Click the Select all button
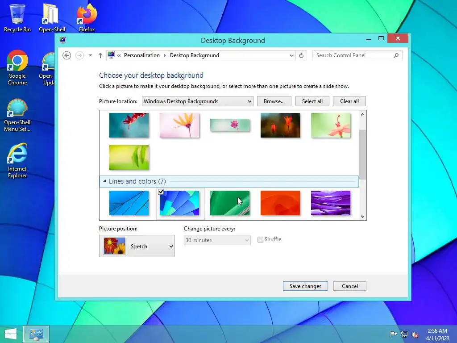 (x=312, y=101)
